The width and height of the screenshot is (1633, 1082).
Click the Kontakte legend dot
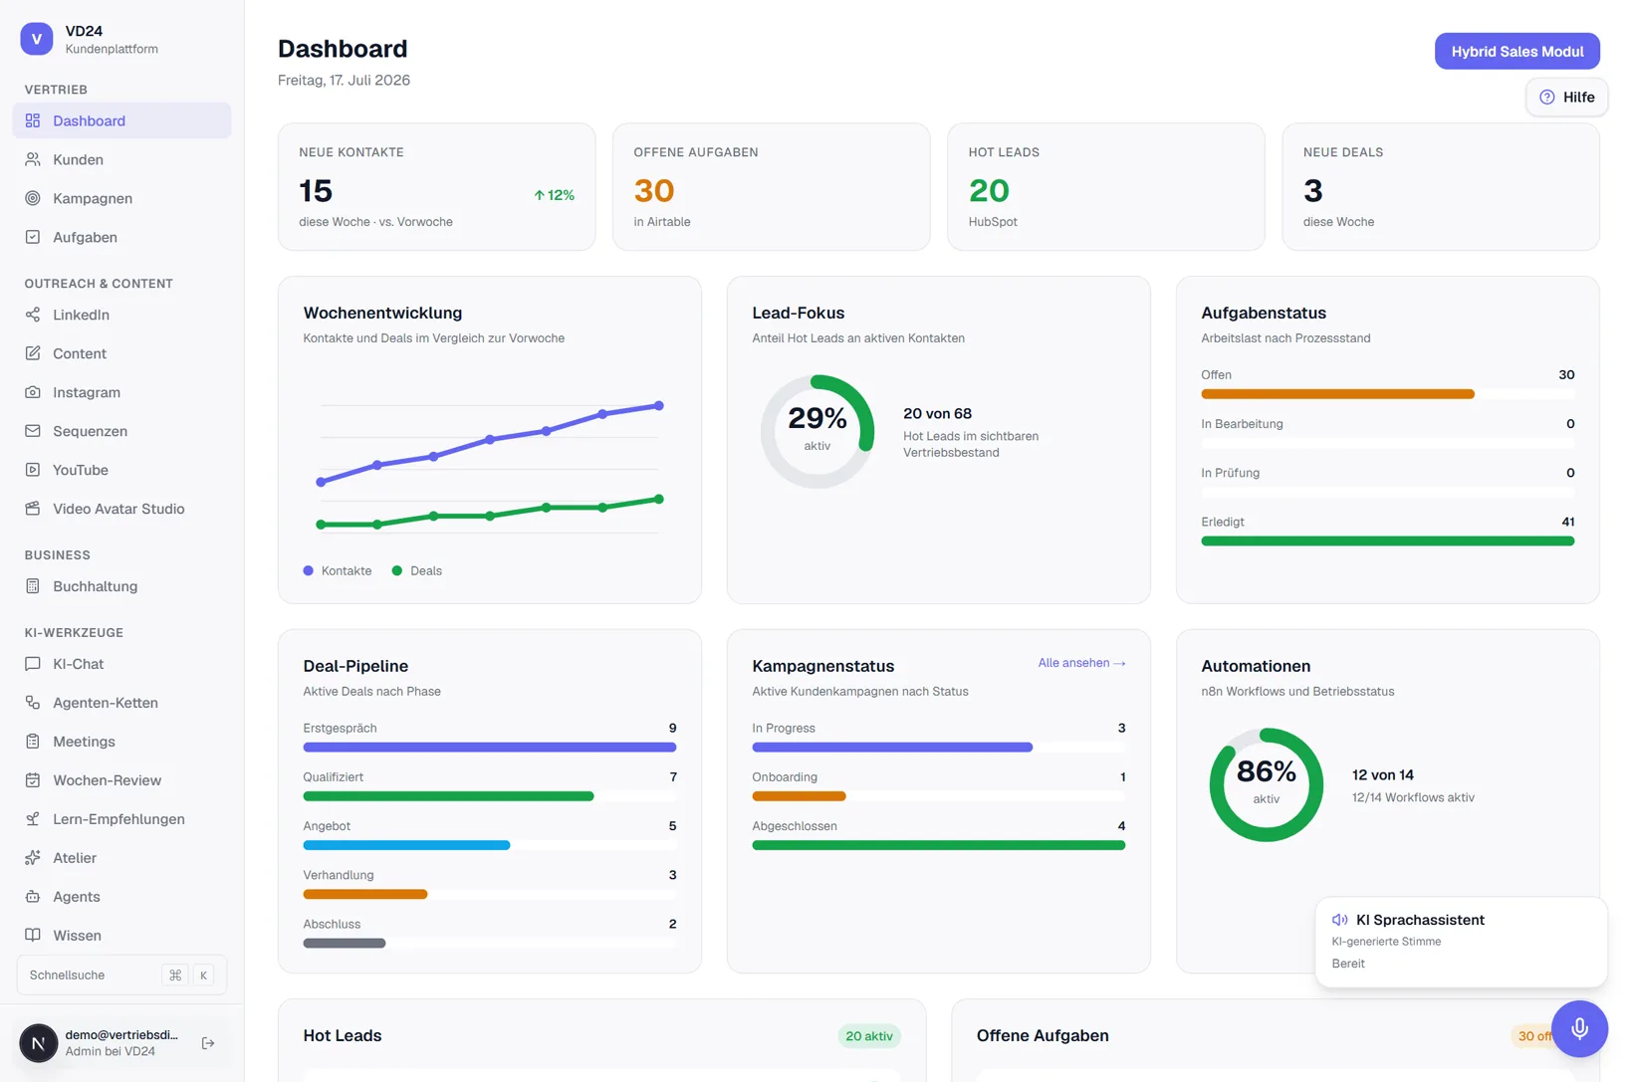[x=309, y=571]
